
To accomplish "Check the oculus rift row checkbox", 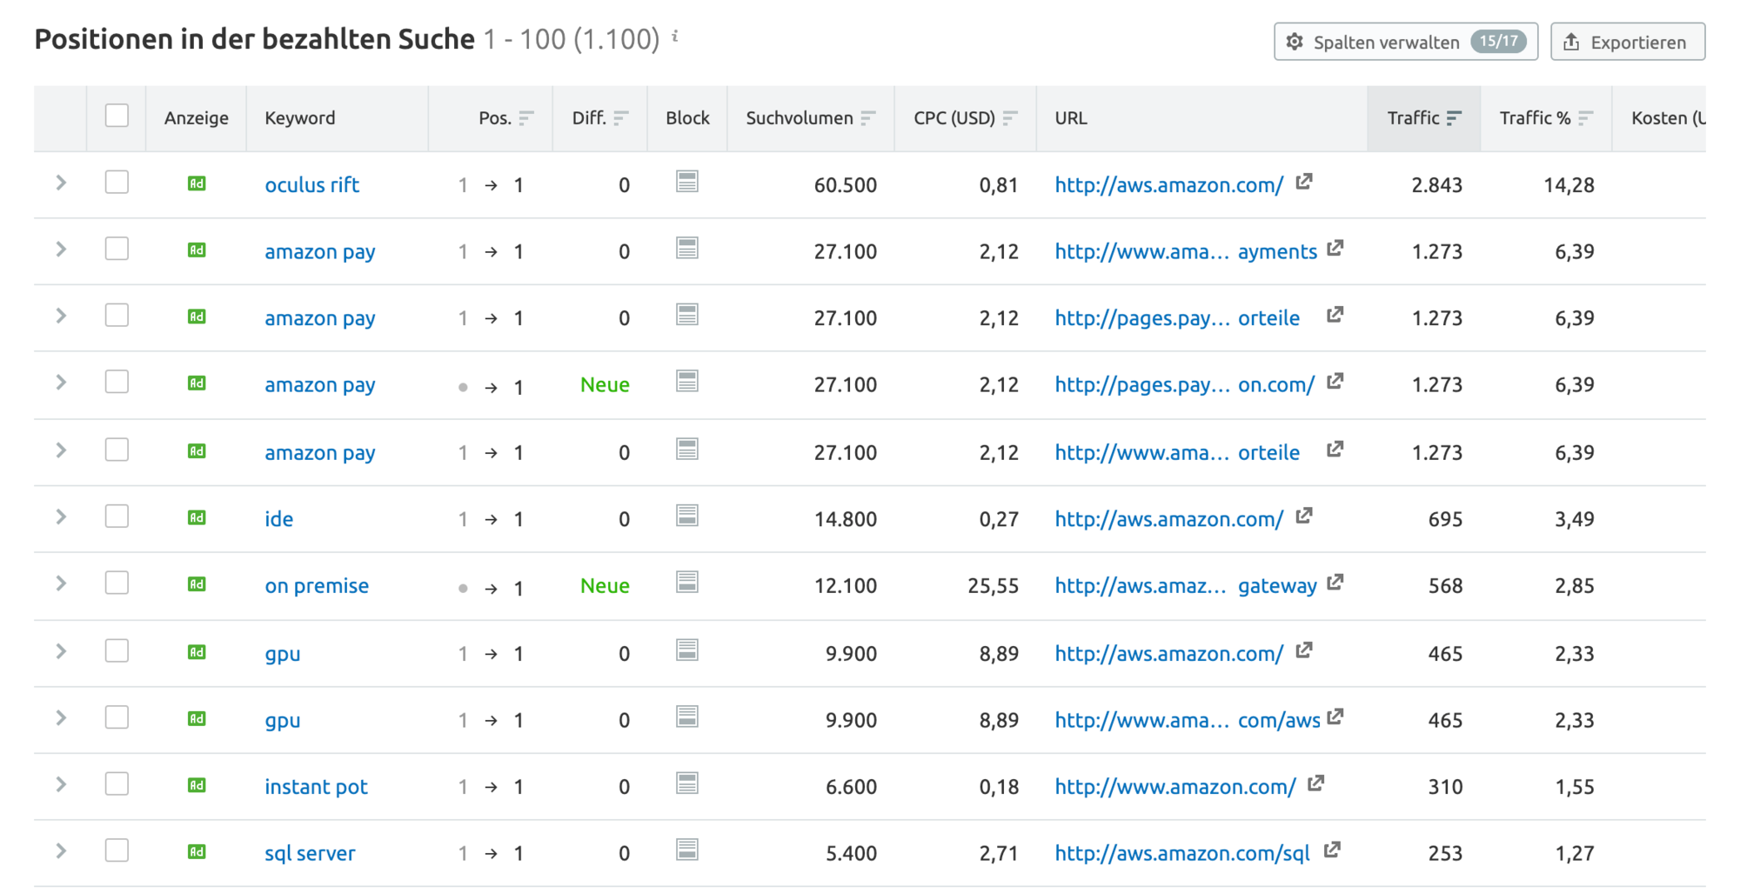I will [117, 182].
